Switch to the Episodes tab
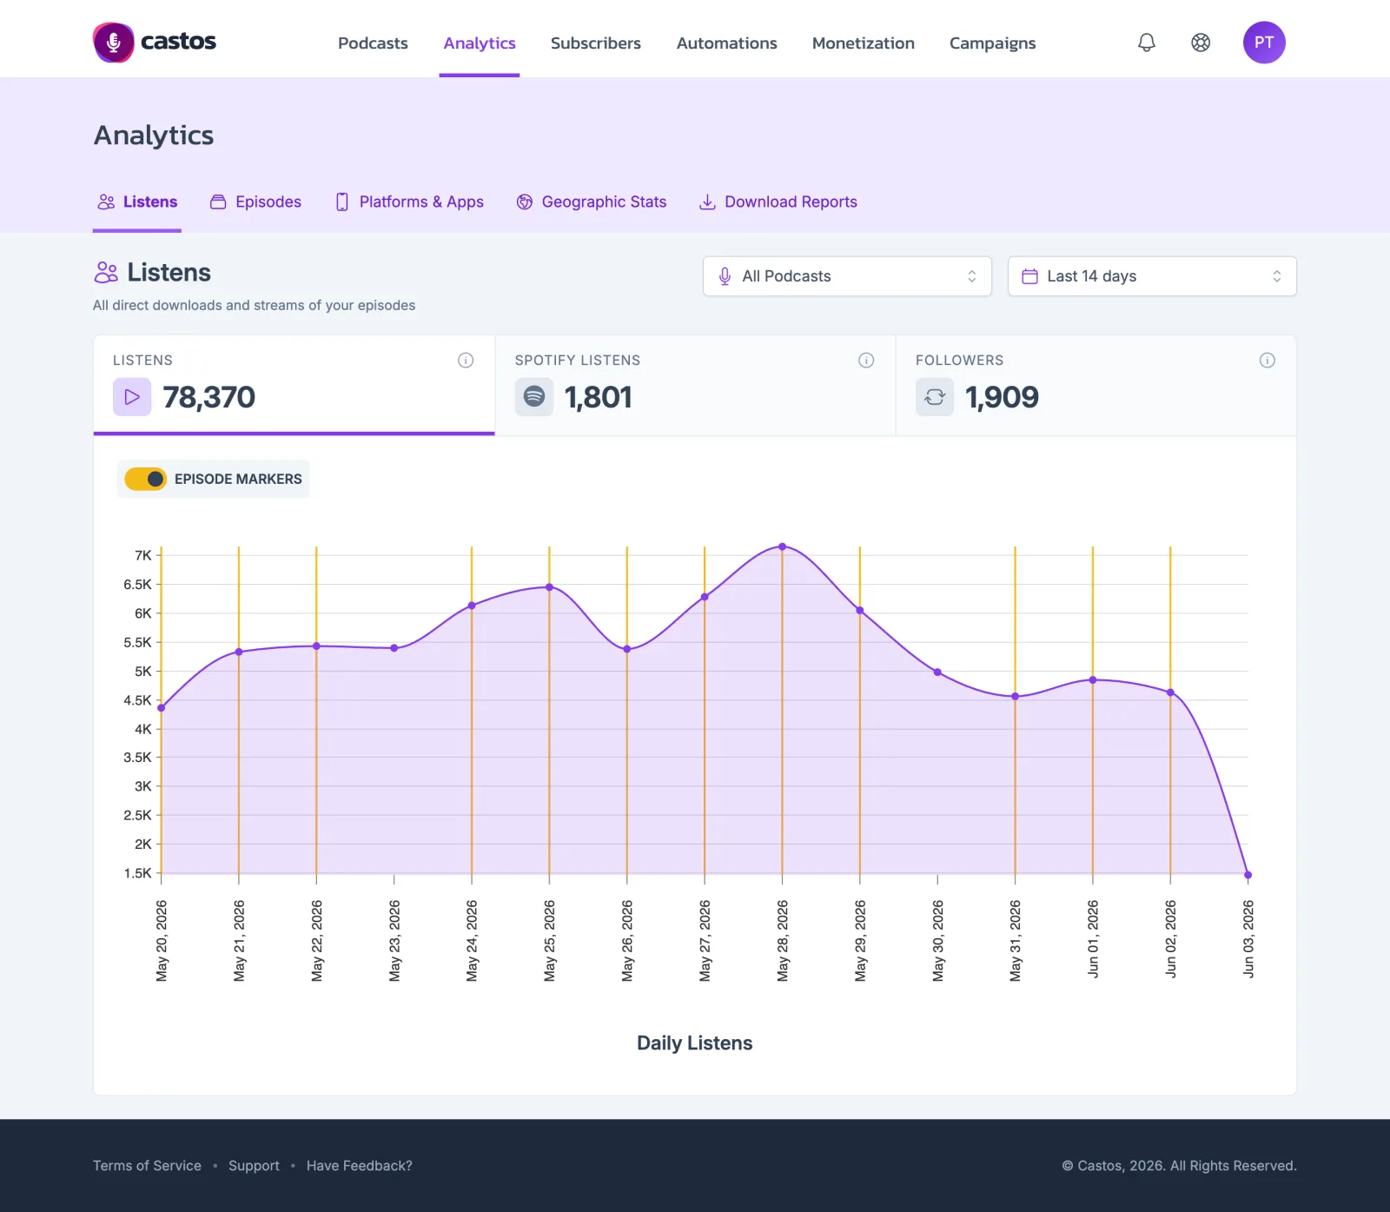This screenshot has height=1212, width=1390. pos(255,202)
